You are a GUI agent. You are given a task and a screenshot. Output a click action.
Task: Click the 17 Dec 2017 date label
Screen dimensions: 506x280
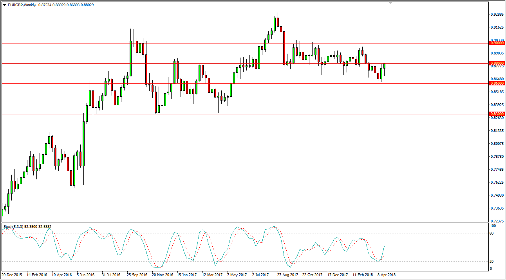[x=338, y=275]
